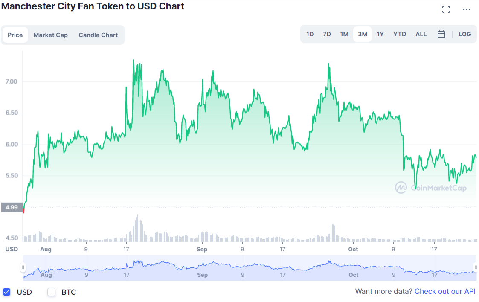This screenshot has width=479, height=302.
Task: Click the left range slider handle
Action: tap(23, 267)
